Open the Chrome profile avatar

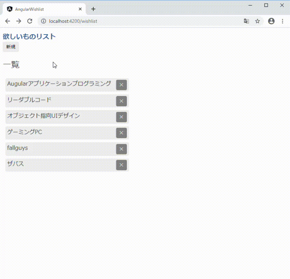[271, 21]
